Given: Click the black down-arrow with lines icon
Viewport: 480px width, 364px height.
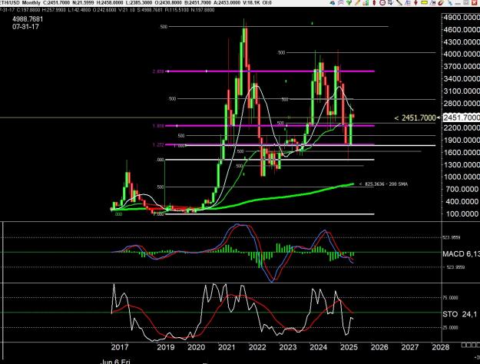Looking at the screenshot, I should 391,2.
